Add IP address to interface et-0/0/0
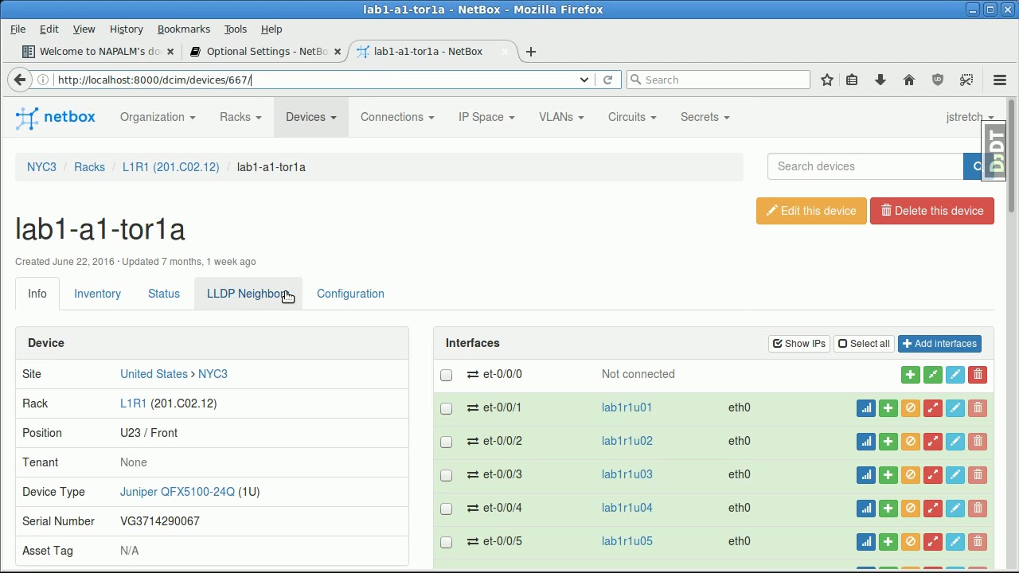Viewport: 1019px width, 573px height. pos(910,374)
